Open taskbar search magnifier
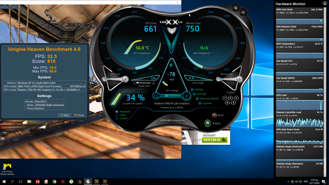This screenshot has width=329, height=185. click(12, 181)
